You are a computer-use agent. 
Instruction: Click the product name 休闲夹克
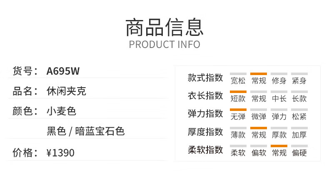[x=66, y=91]
